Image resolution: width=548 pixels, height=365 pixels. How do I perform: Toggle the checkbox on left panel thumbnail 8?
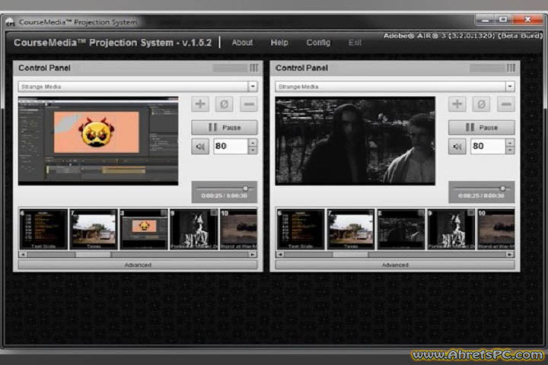164,213
